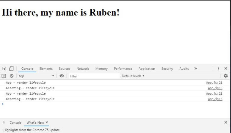231x133 pixels.
Task: Open the Network tab
Action: 83,68
